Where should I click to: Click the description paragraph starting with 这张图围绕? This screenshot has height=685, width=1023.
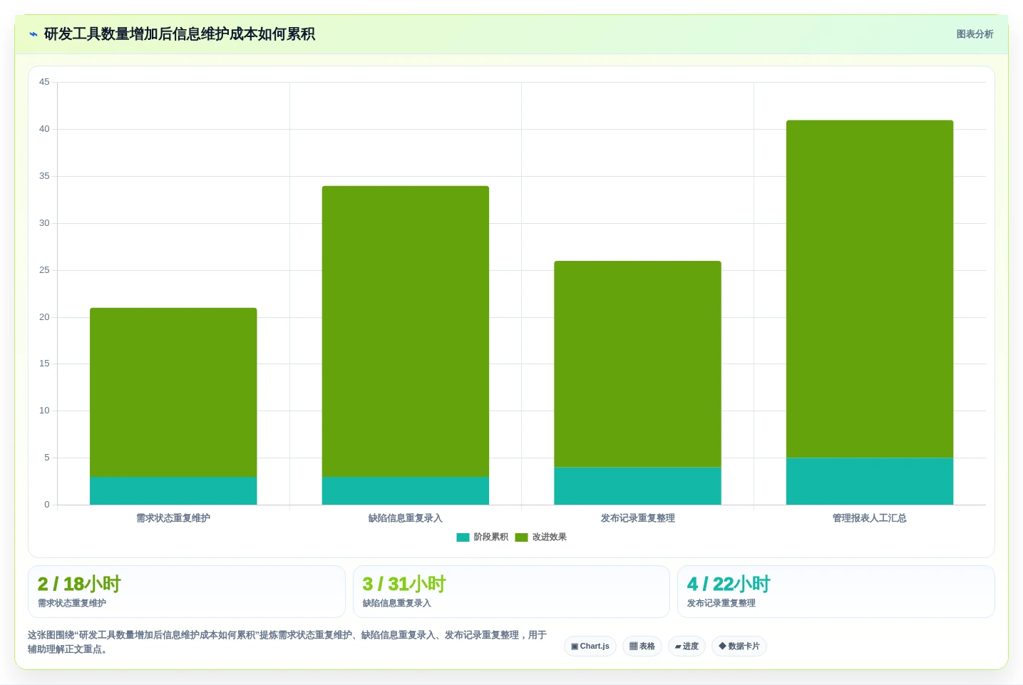tap(287, 642)
